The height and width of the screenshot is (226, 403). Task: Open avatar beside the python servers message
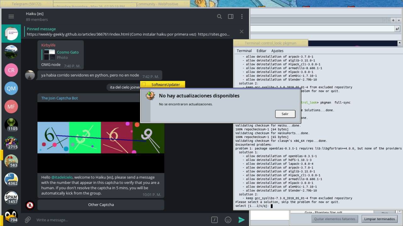pyautogui.click(x=30, y=75)
